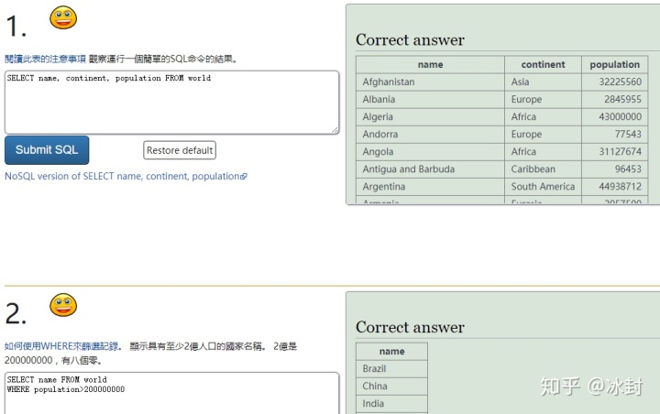Click the Afghanistan cell
The height and width of the screenshot is (414, 660).
click(x=430, y=82)
